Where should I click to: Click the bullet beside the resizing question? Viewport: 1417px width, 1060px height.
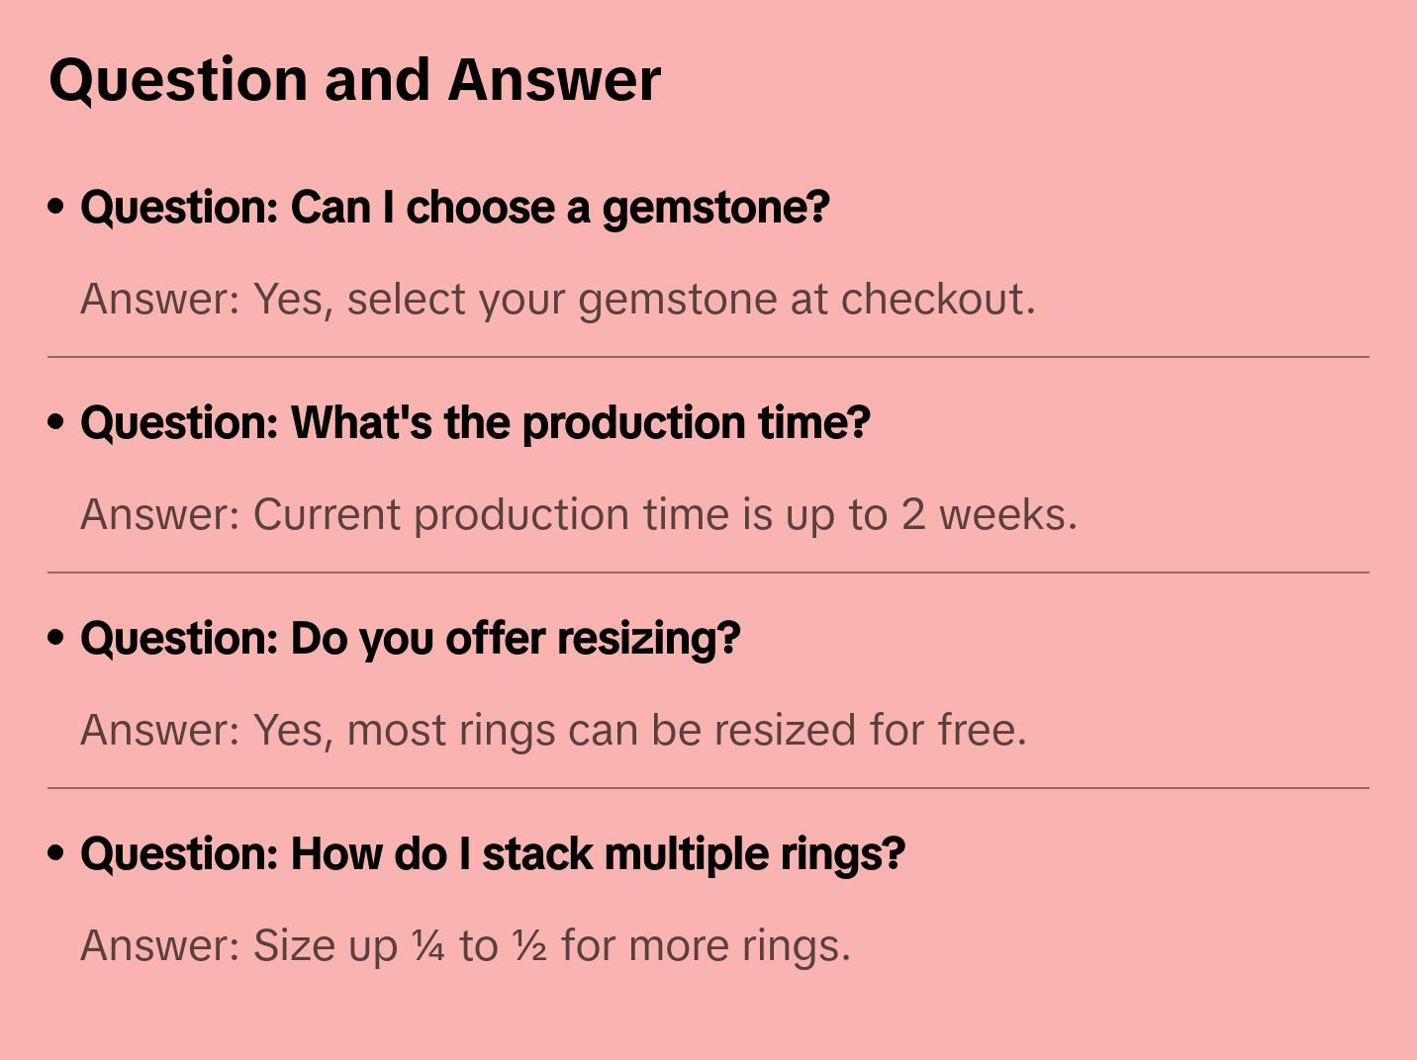click(56, 639)
